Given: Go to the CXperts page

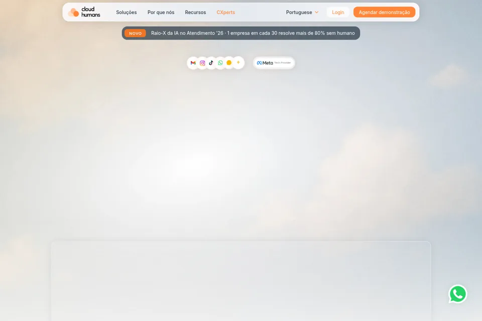Looking at the screenshot, I should (225, 12).
